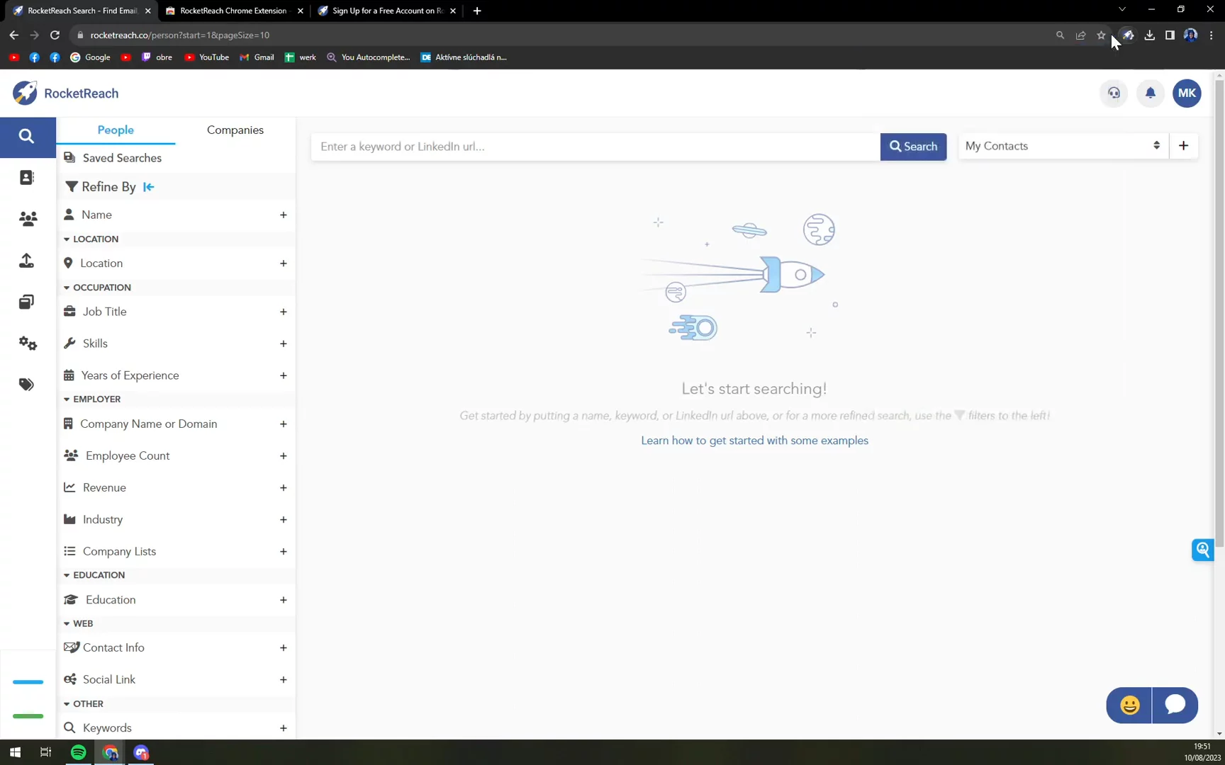Open the settings gears icon in sidebar

click(28, 344)
